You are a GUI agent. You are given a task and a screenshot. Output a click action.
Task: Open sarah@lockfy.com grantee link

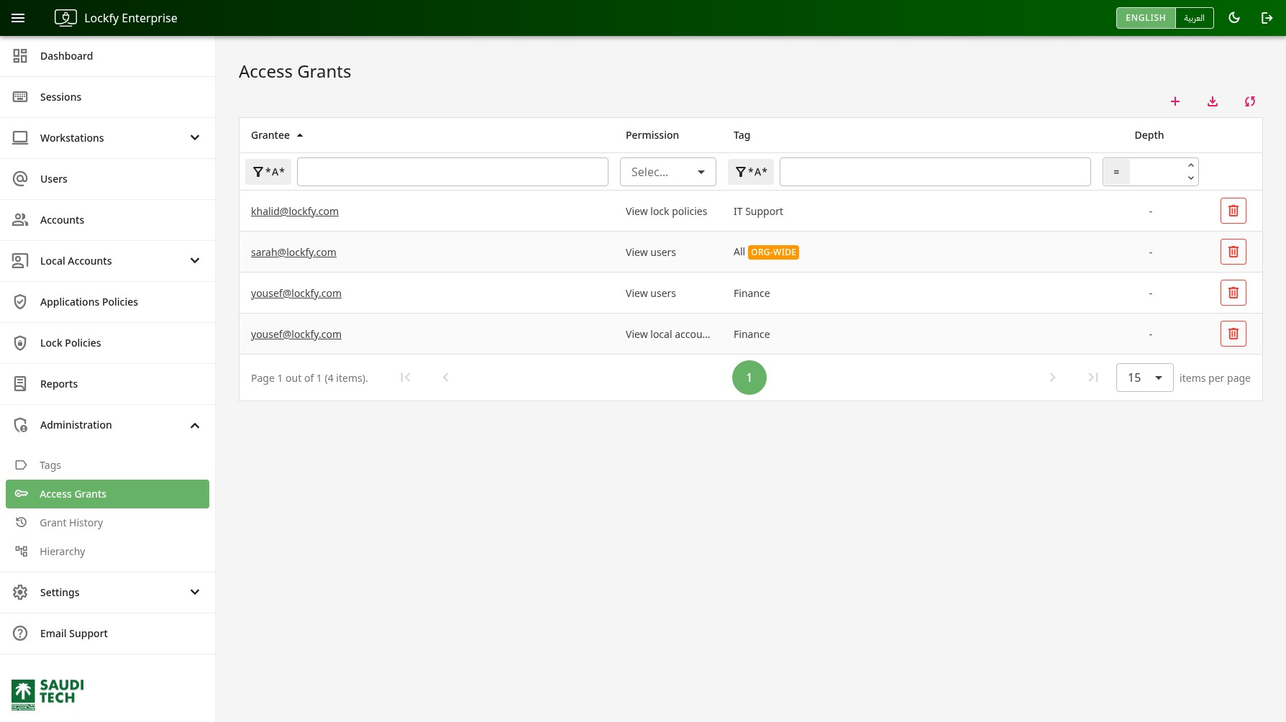click(x=293, y=252)
